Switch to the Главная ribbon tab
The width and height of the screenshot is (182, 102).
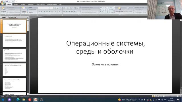[9, 5]
